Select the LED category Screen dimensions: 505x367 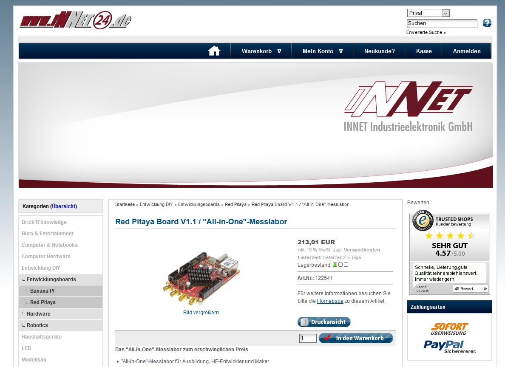(26, 348)
